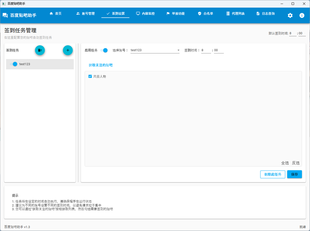
Task: Switch to the 内容监控 tab
Action: coord(145,14)
